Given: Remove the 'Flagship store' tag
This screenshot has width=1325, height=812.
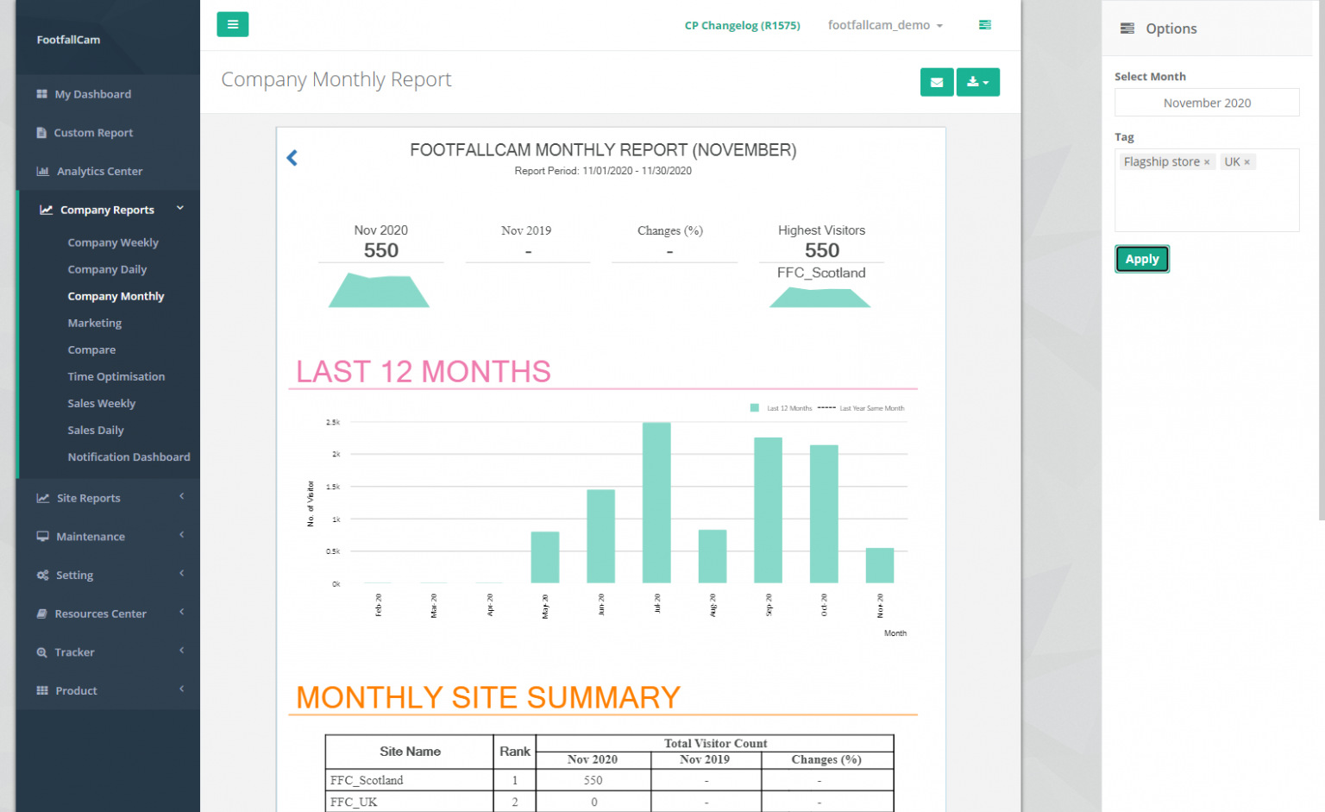Looking at the screenshot, I should tap(1207, 162).
